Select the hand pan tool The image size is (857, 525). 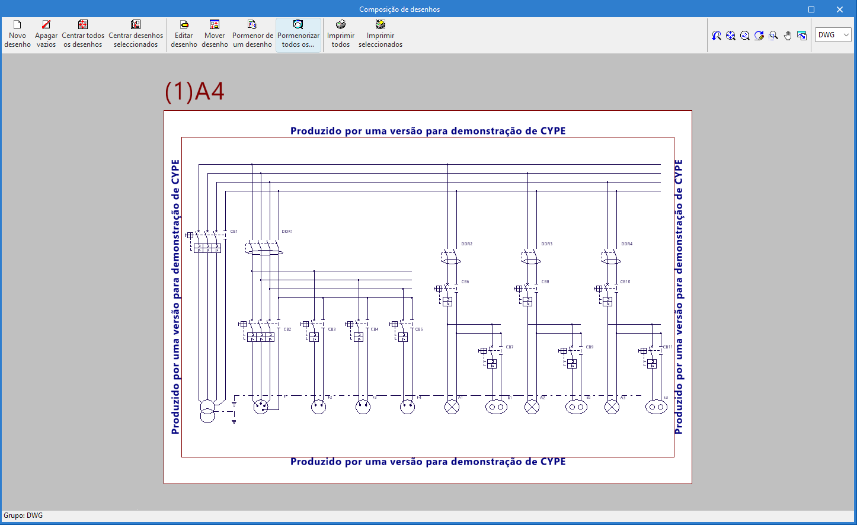coord(788,36)
